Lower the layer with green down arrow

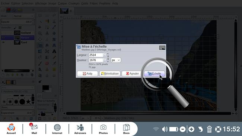17,75
